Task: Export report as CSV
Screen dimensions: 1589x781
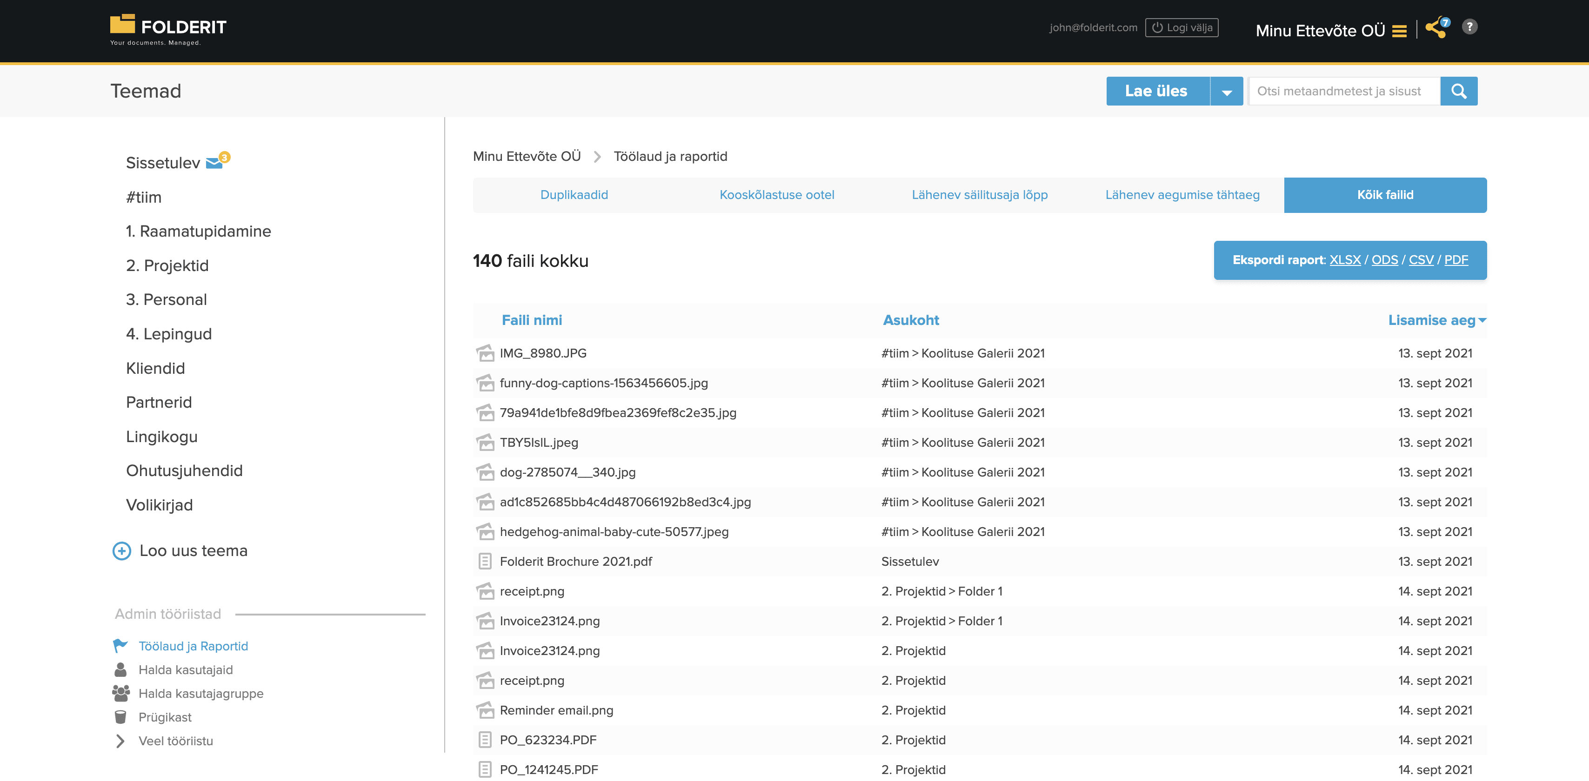Action: pyautogui.click(x=1421, y=260)
